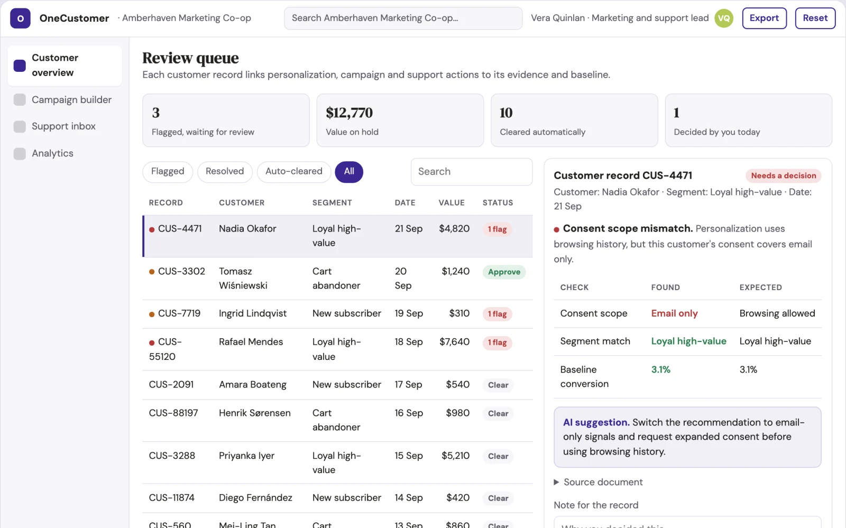Click the Customer overview sidebar icon
The image size is (846, 528).
(x=20, y=66)
